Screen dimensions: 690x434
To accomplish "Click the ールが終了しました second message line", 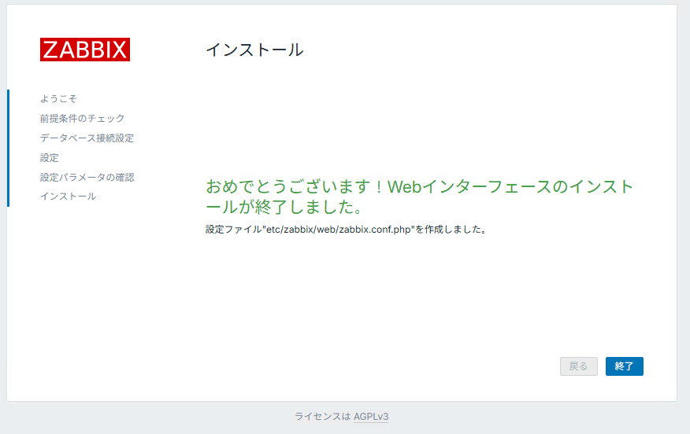I will point(284,208).
